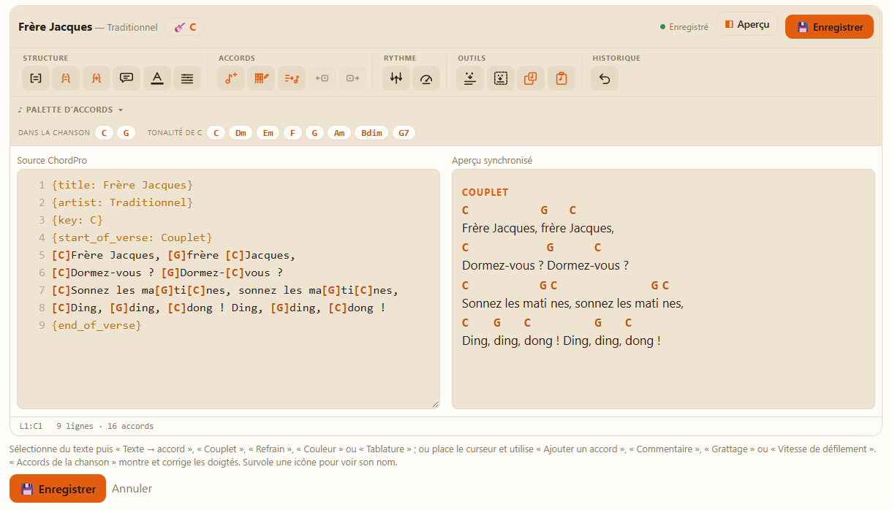Toggle the Aperçu preview panel
The image size is (892, 510).
point(747,25)
